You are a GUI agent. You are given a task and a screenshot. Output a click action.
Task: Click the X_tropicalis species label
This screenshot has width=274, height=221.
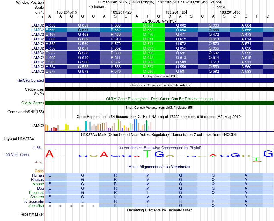tap(34, 201)
